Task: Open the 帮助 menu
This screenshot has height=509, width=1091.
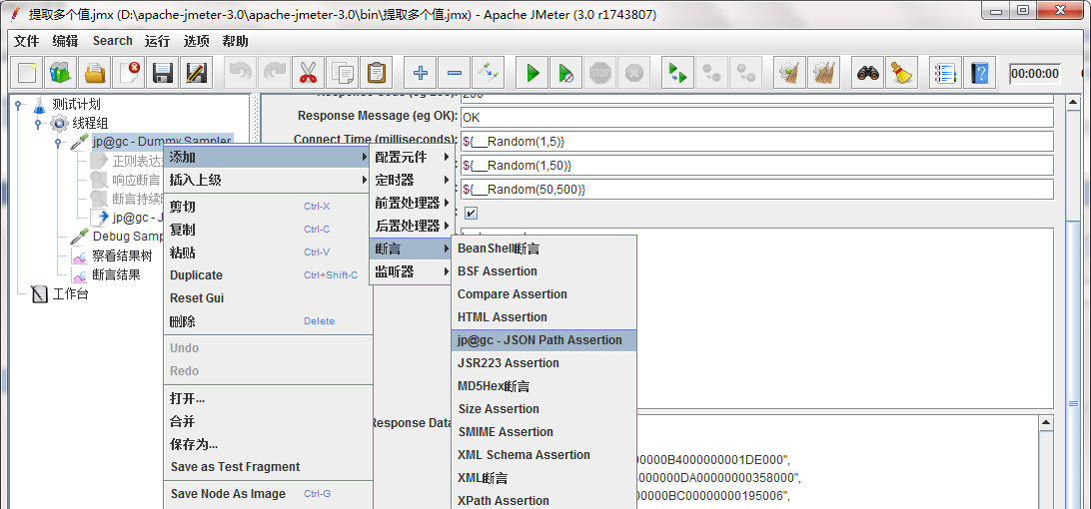Action: pos(235,41)
